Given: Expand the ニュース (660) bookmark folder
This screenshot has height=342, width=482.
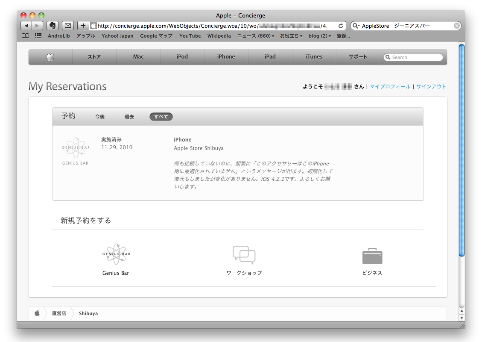Looking at the screenshot, I should click(256, 36).
